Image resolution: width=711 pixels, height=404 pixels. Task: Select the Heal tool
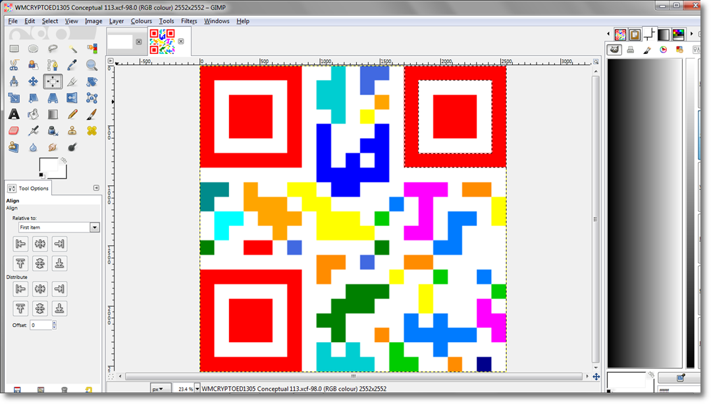[92, 131]
